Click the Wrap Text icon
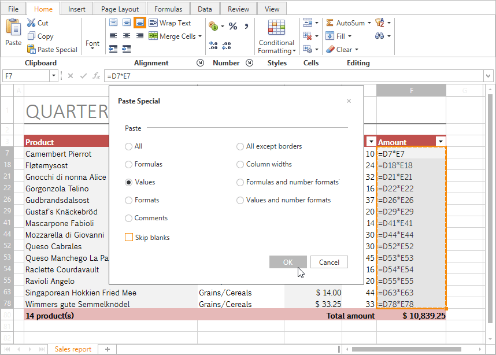Screen dimensions: 496x355 153,23
